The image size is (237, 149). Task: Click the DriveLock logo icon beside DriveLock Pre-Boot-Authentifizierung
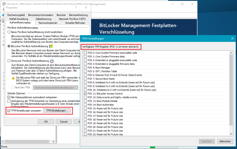coord(52,61)
